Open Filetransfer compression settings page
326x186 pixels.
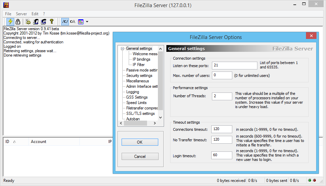[142, 108]
